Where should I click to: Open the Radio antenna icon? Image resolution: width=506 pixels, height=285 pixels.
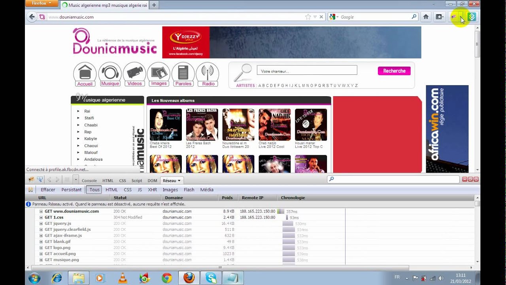point(208,74)
